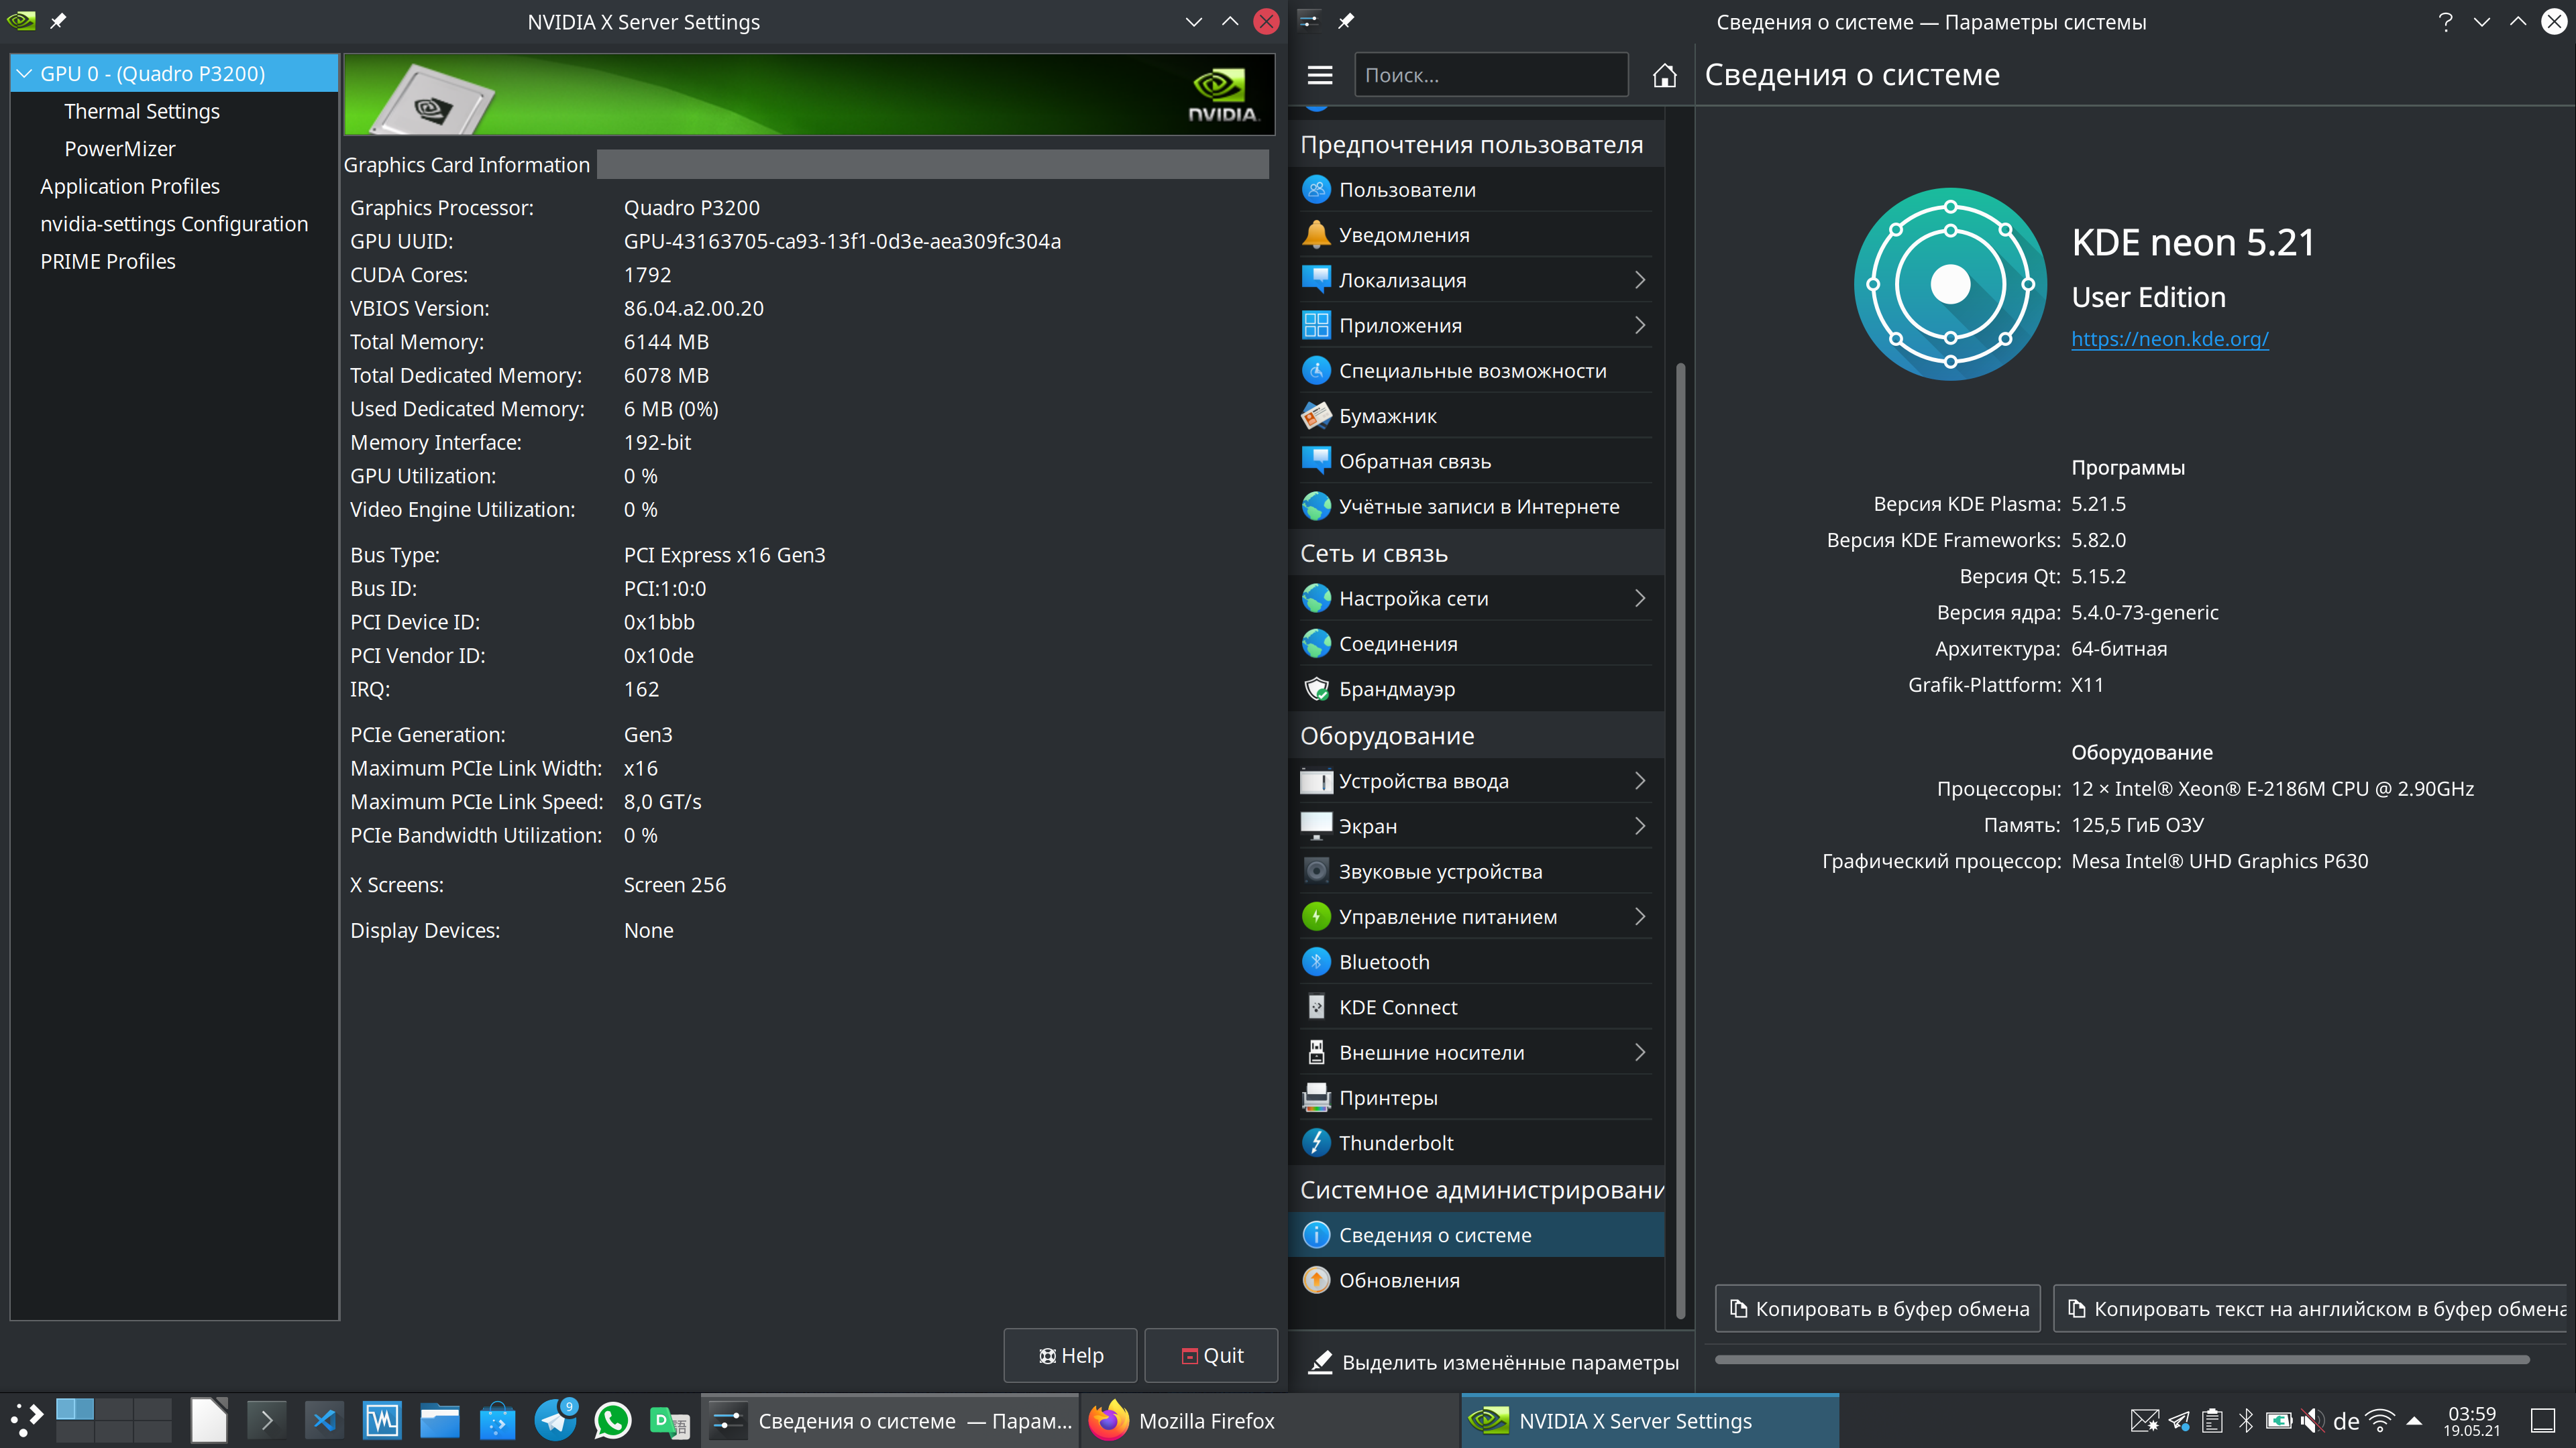Click the horizontal scrollbar under system info

pyautogui.click(x=2122, y=1359)
